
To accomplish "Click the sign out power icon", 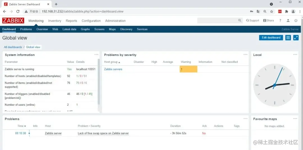I will coord(296,21).
